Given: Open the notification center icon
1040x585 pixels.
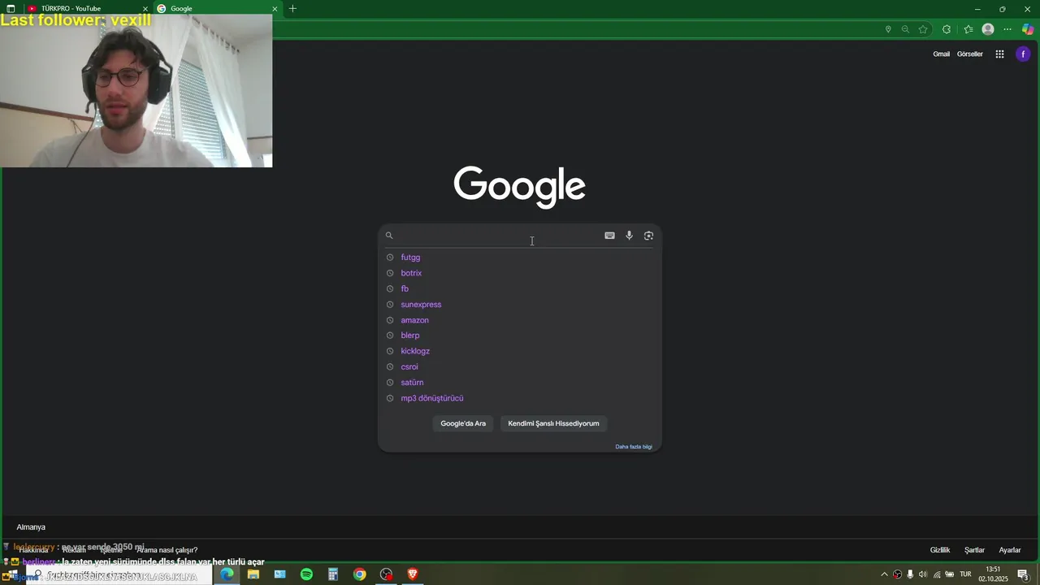Looking at the screenshot, I should click(1024, 574).
